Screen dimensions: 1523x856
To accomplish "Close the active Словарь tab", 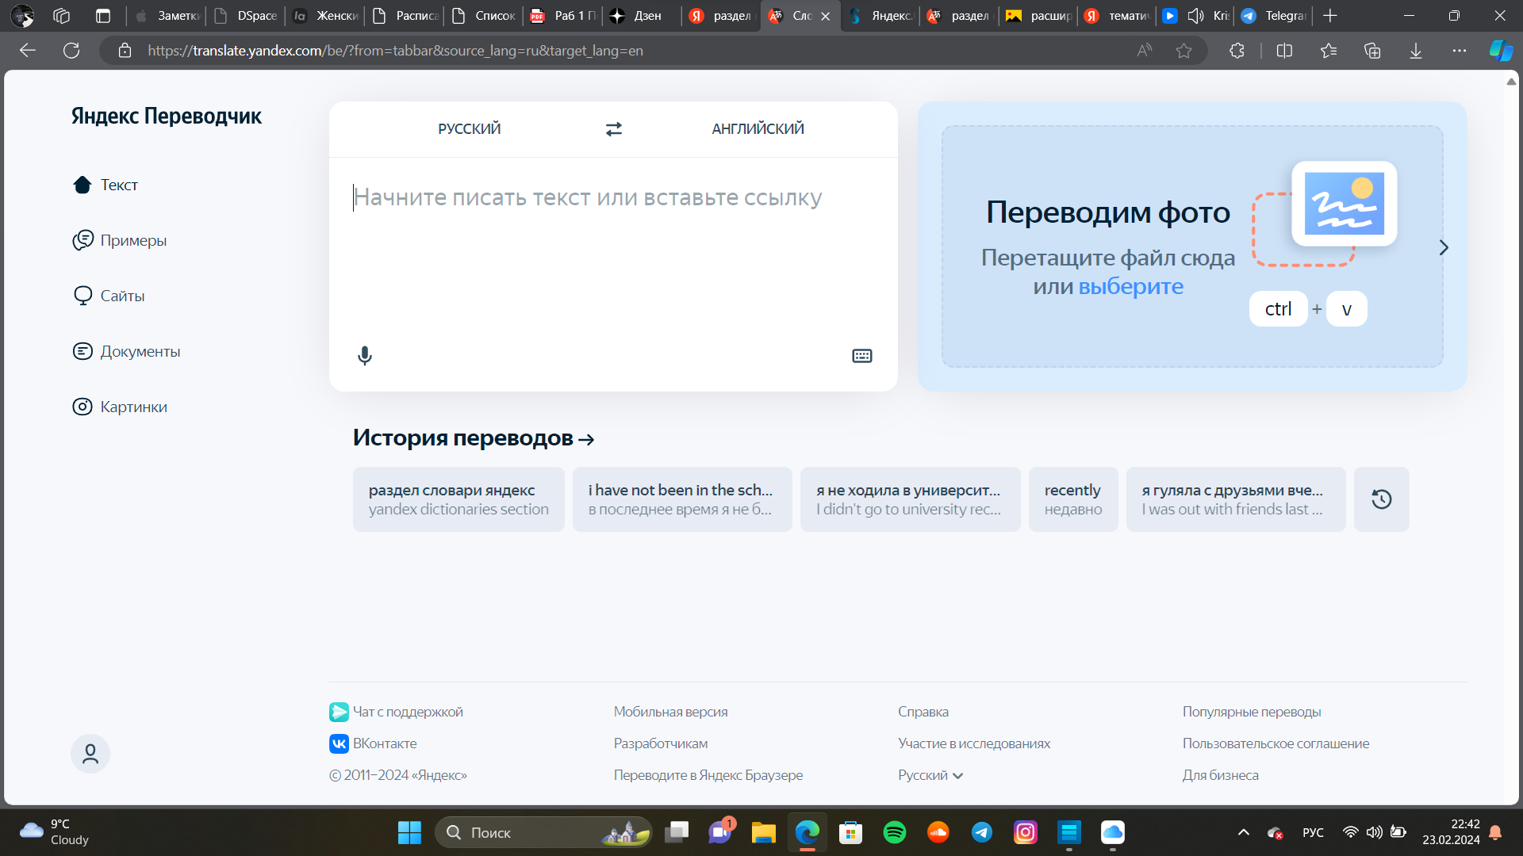I will 825,16.
